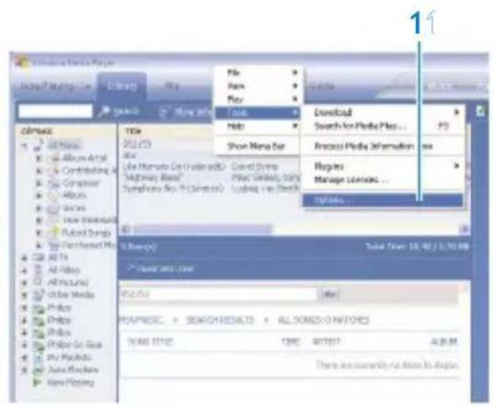Open the View submenu
The width and height of the screenshot is (494, 407).
258,85
